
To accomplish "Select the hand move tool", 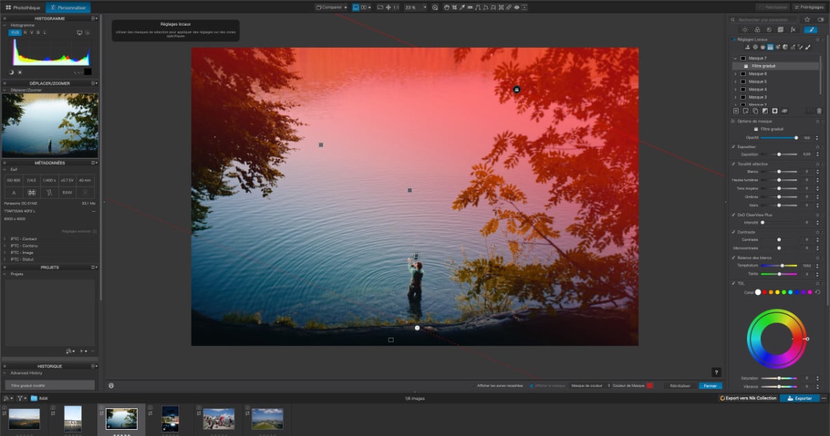I will click(x=447, y=7).
